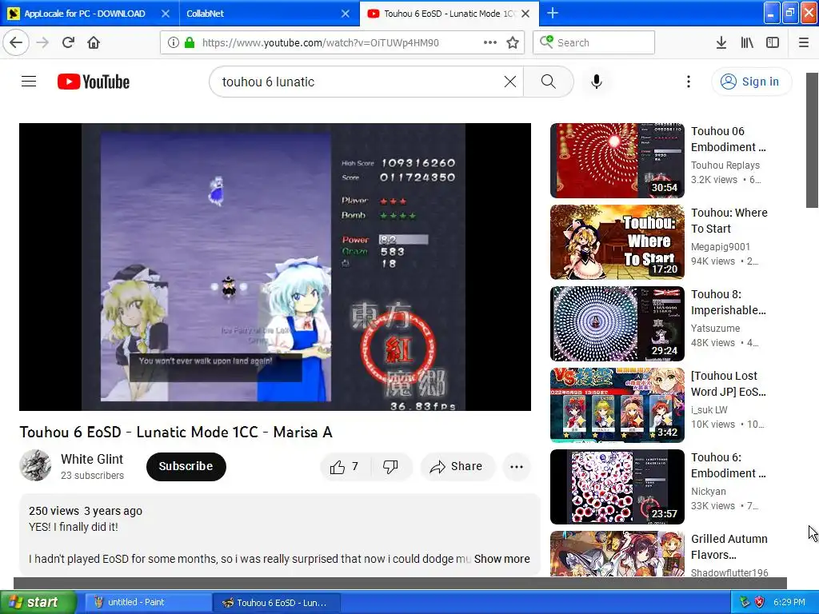Image resolution: width=819 pixels, height=614 pixels.
Task: Open YouTube guide hamburger menu
Action: (x=29, y=82)
